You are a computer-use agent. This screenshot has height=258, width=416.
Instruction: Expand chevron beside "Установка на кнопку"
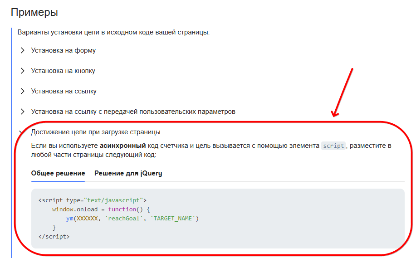pyautogui.click(x=22, y=71)
